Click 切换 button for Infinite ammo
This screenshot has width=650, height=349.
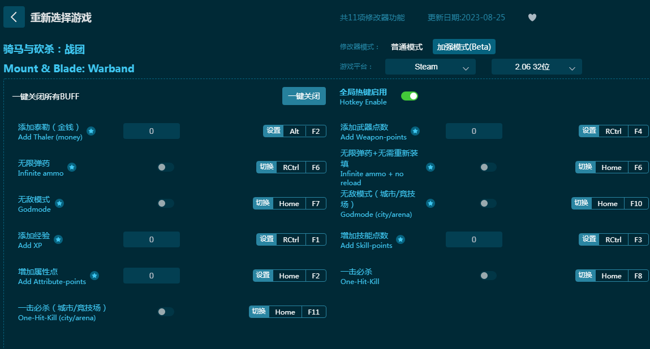click(266, 167)
